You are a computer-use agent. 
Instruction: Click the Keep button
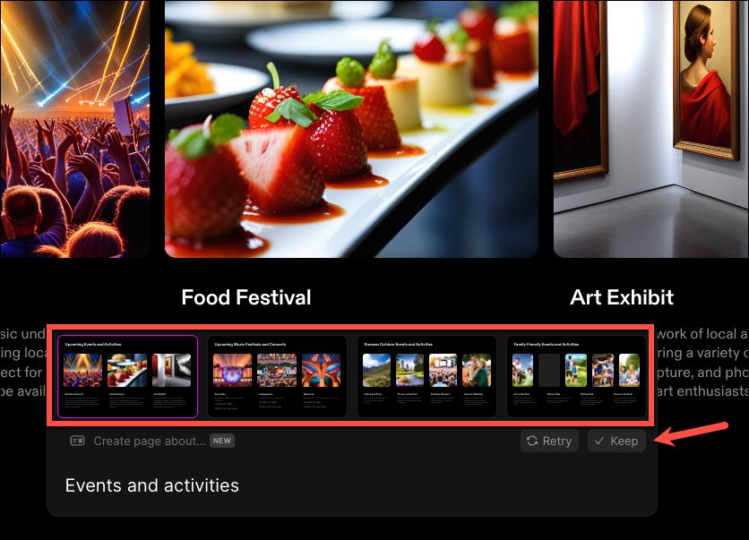coord(616,441)
